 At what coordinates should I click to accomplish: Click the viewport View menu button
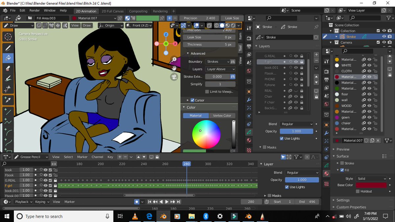75,25
